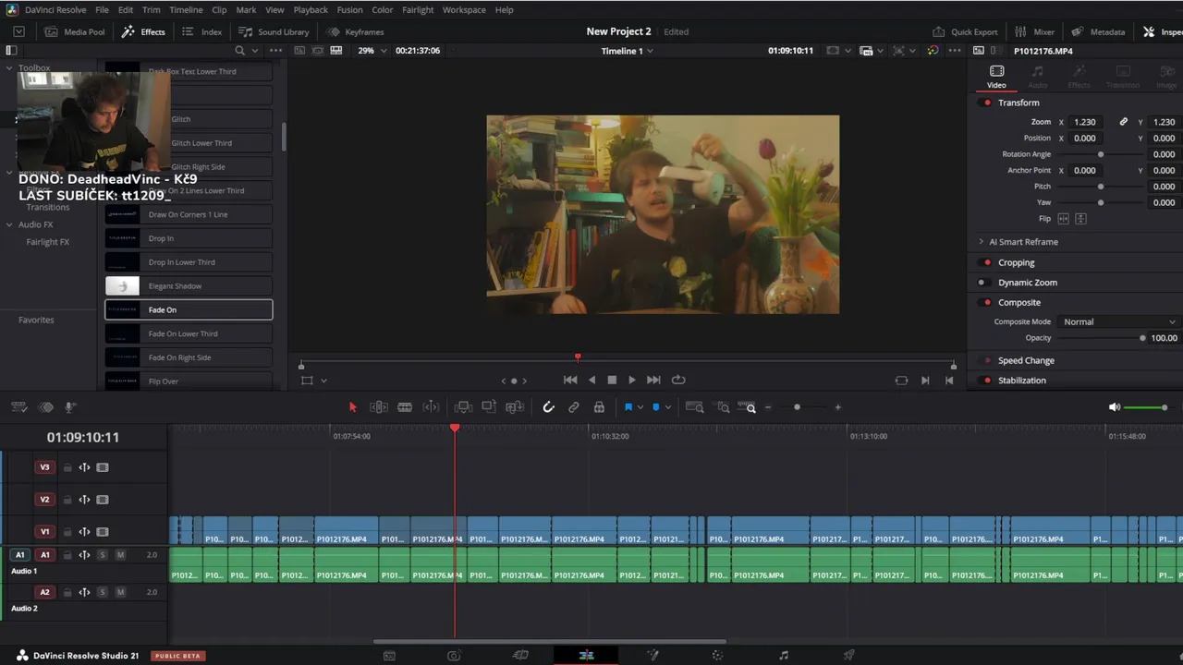
Task: Click the Quick Export button
Action: tap(965, 31)
